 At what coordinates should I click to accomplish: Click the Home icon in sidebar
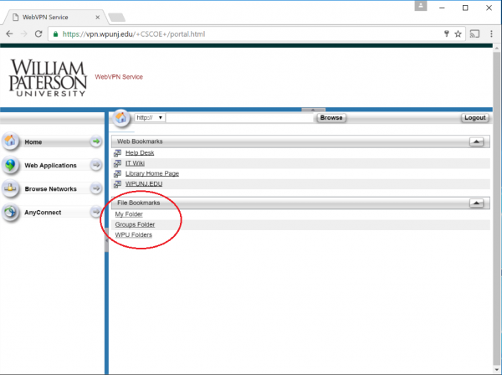[11, 141]
